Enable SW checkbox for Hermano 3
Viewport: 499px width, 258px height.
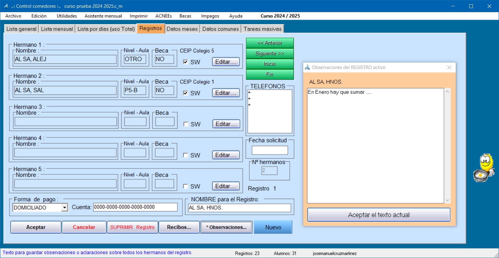point(186,124)
